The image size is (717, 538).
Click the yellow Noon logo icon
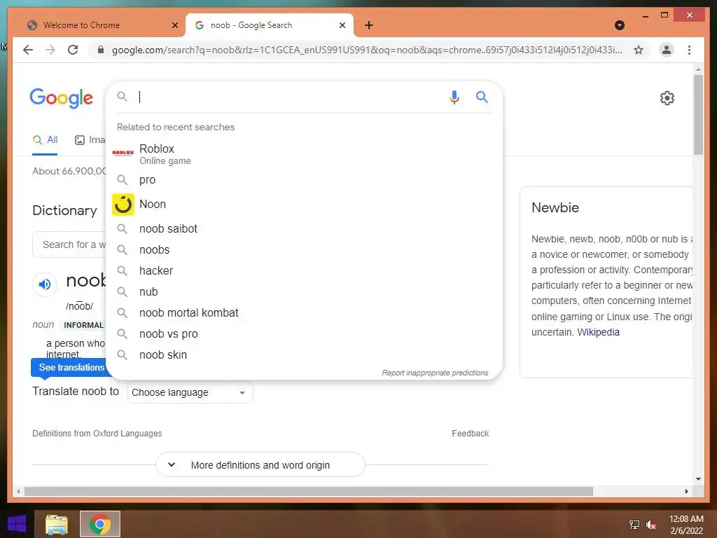[123, 204]
